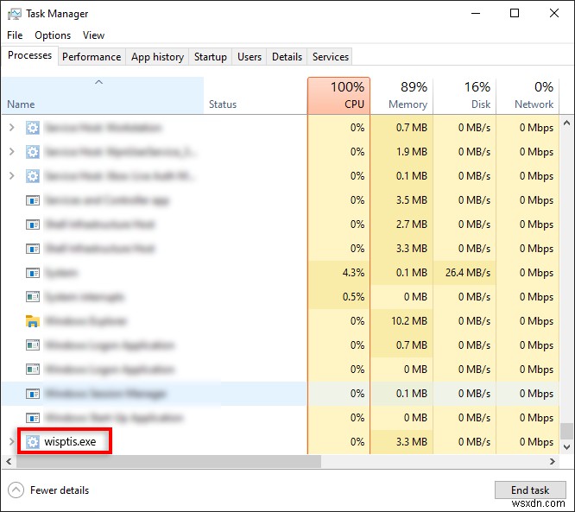Screen dimensions: 575x512
Task: Sort by the 0% Network column header
Action: point(528,95)
